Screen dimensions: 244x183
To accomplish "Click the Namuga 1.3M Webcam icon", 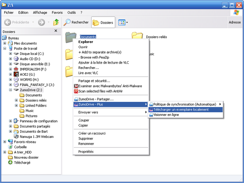I will 16,136.
